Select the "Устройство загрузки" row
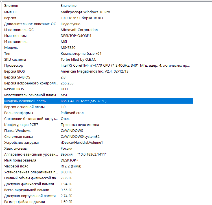This screenshot has width=212, height=205. pos(98,142)
